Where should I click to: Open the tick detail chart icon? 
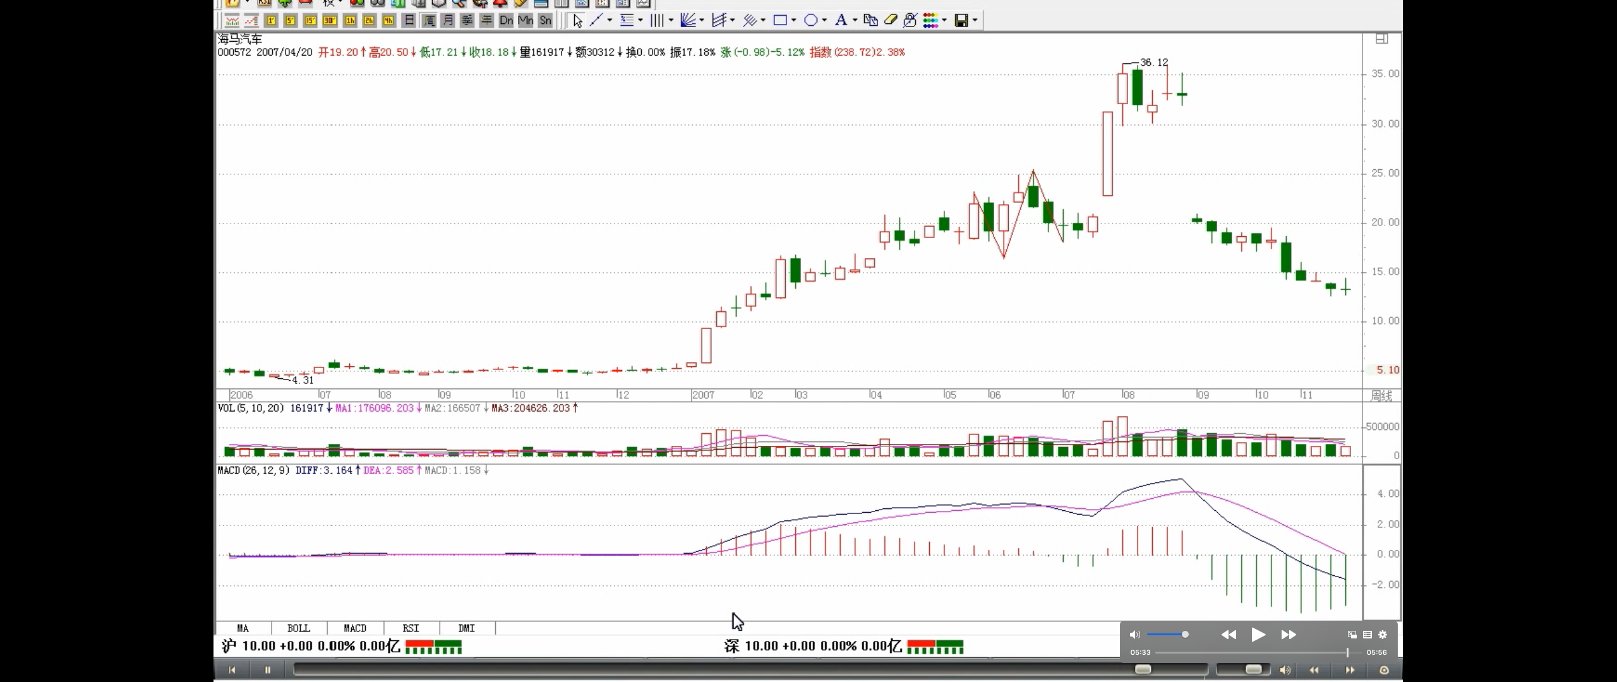[251, 21]
